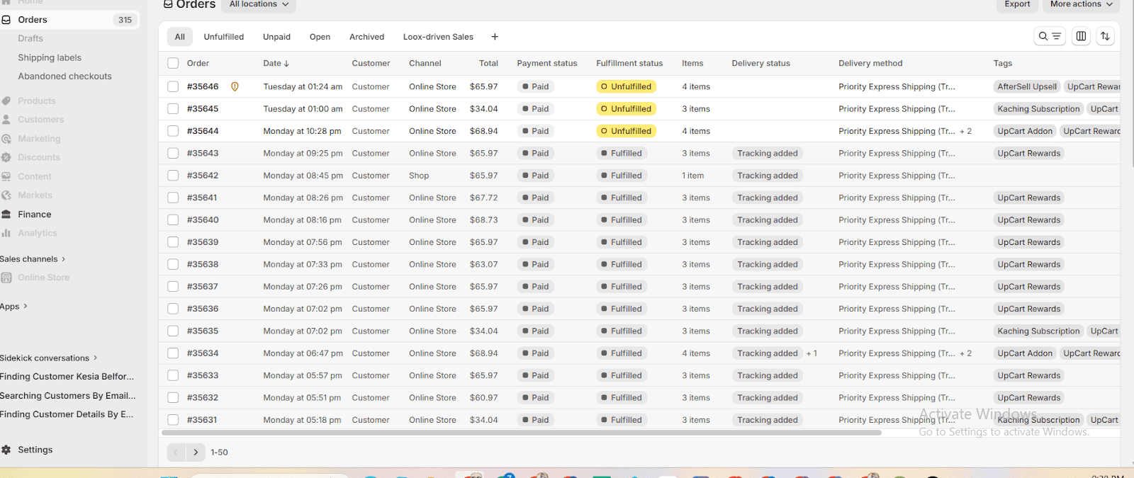Image resolution: width=1134 pixels, height=478 pixels.
Task: Click the Analytics bar chart icon
Action: [x=6, y=233]
